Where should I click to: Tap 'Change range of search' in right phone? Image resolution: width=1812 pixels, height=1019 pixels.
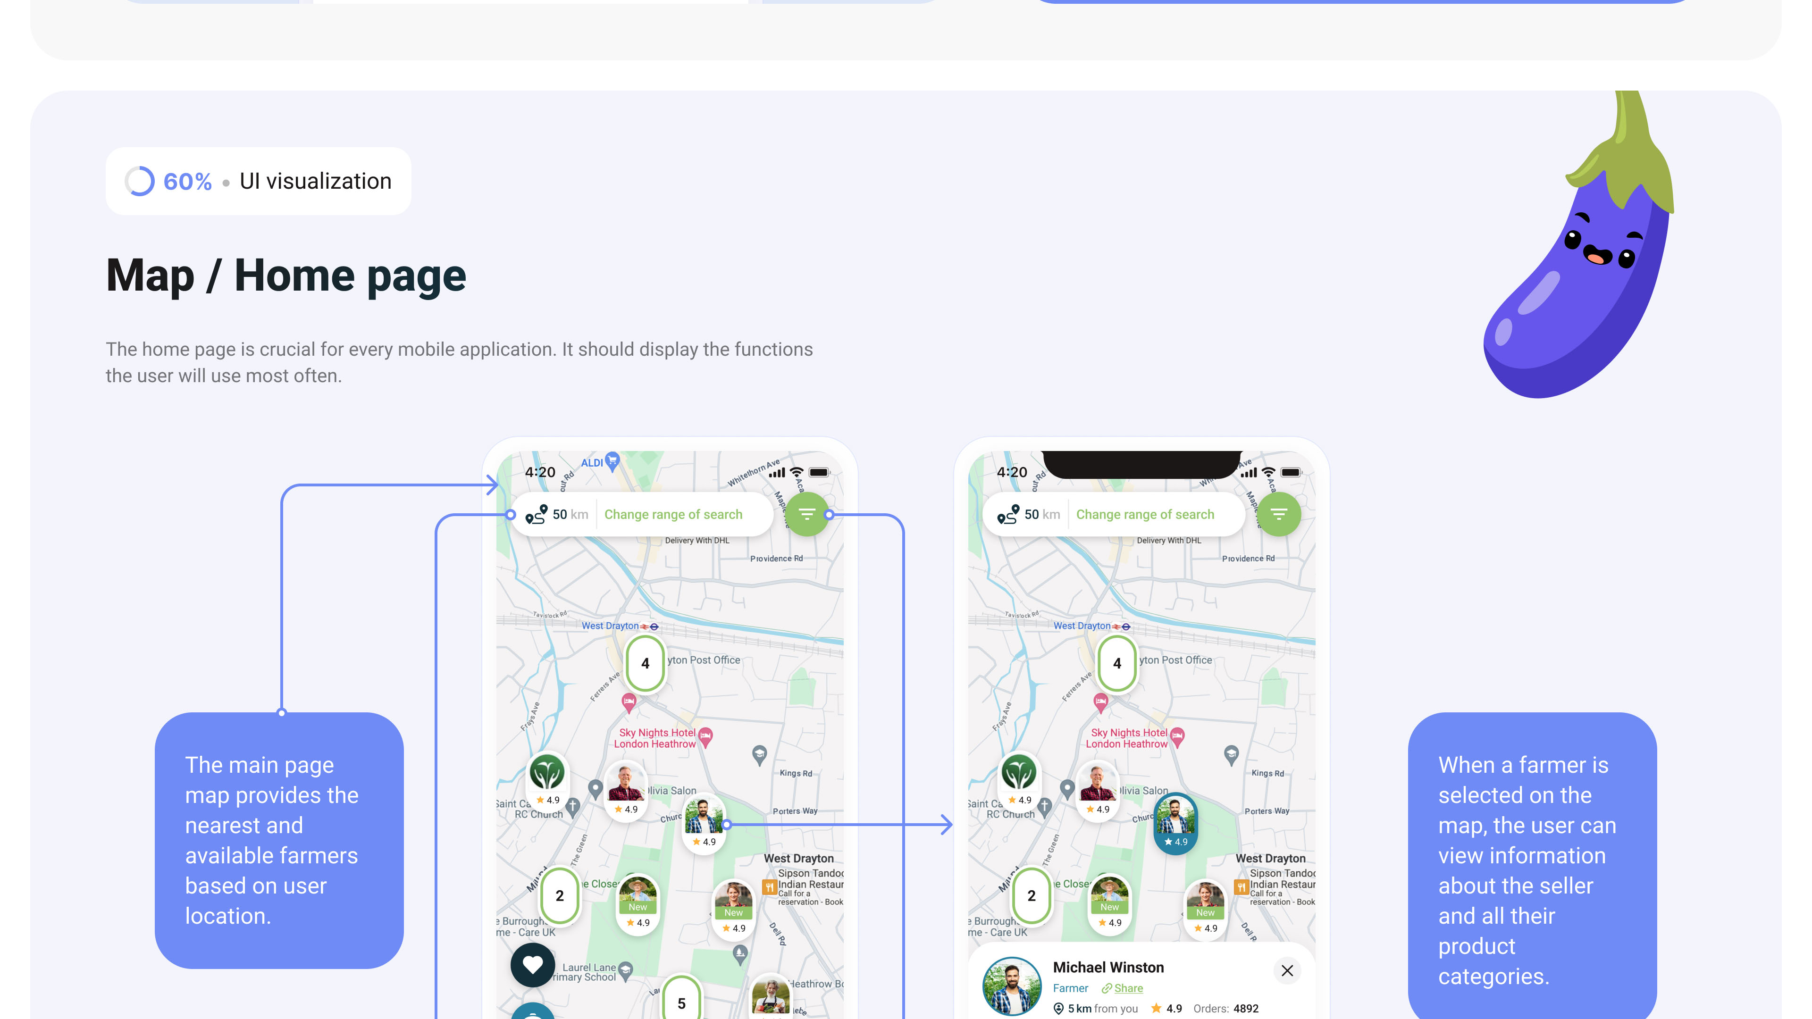(x=1145, y=515)
